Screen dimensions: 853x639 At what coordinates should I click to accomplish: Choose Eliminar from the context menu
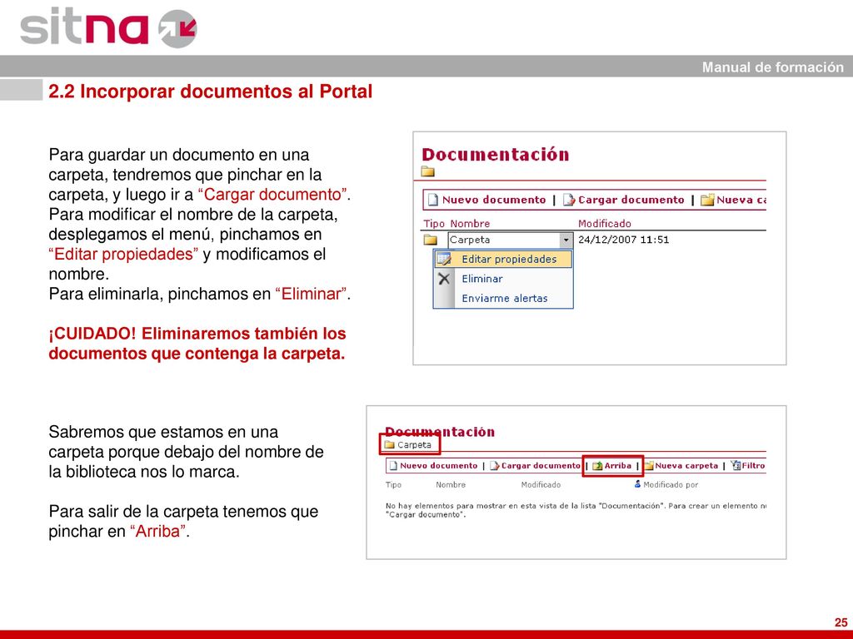[482, 279]
